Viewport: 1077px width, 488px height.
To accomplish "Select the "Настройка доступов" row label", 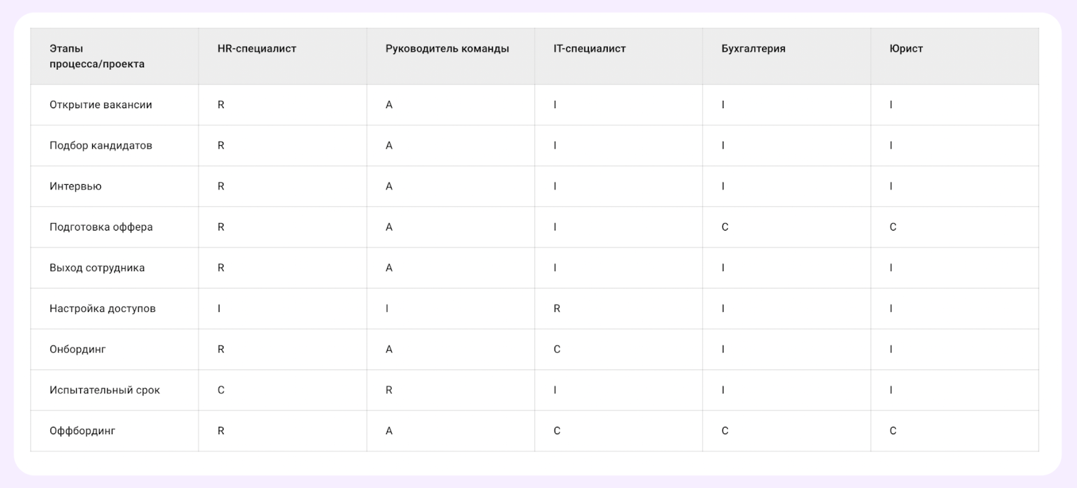I will [102, 309].
